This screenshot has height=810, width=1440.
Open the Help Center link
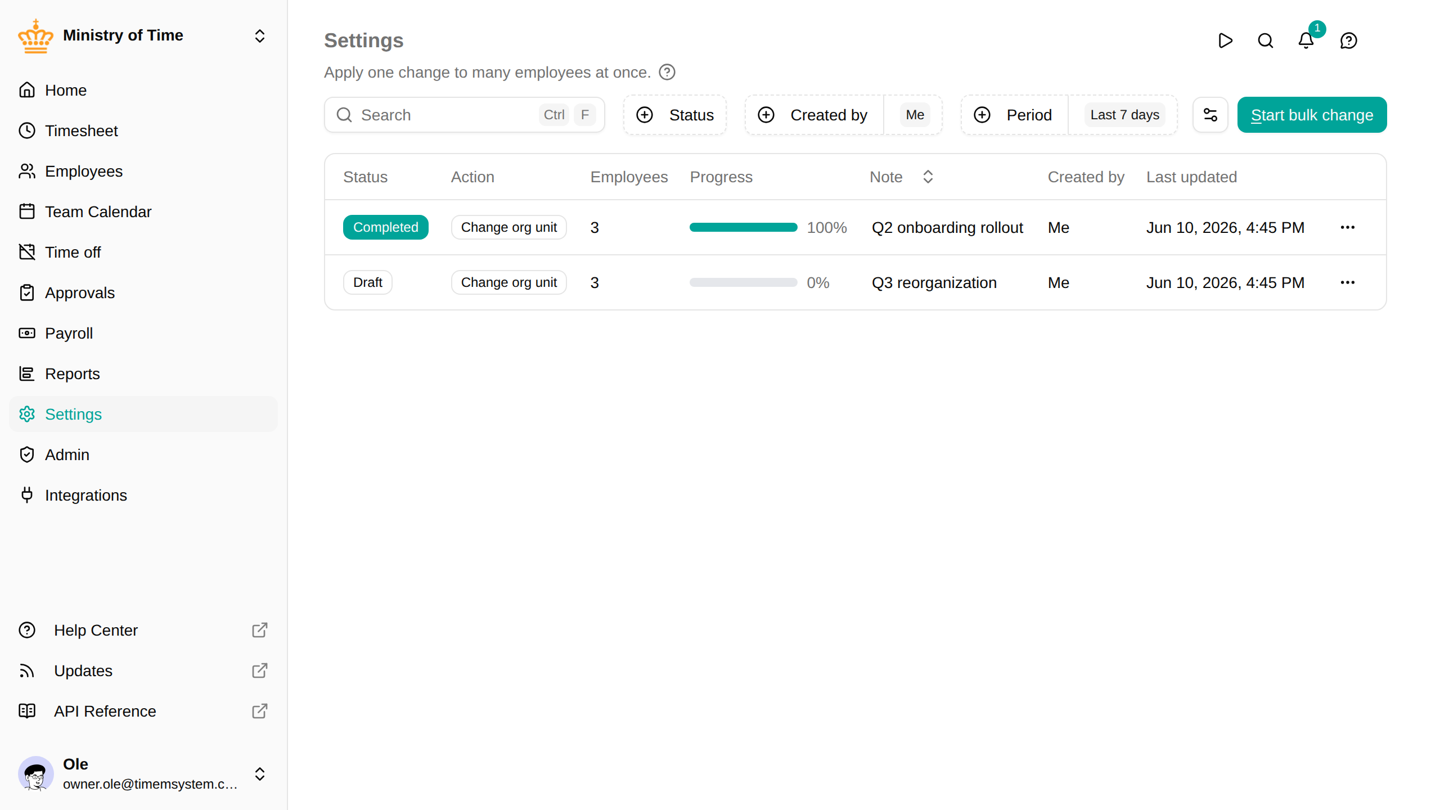143,630
